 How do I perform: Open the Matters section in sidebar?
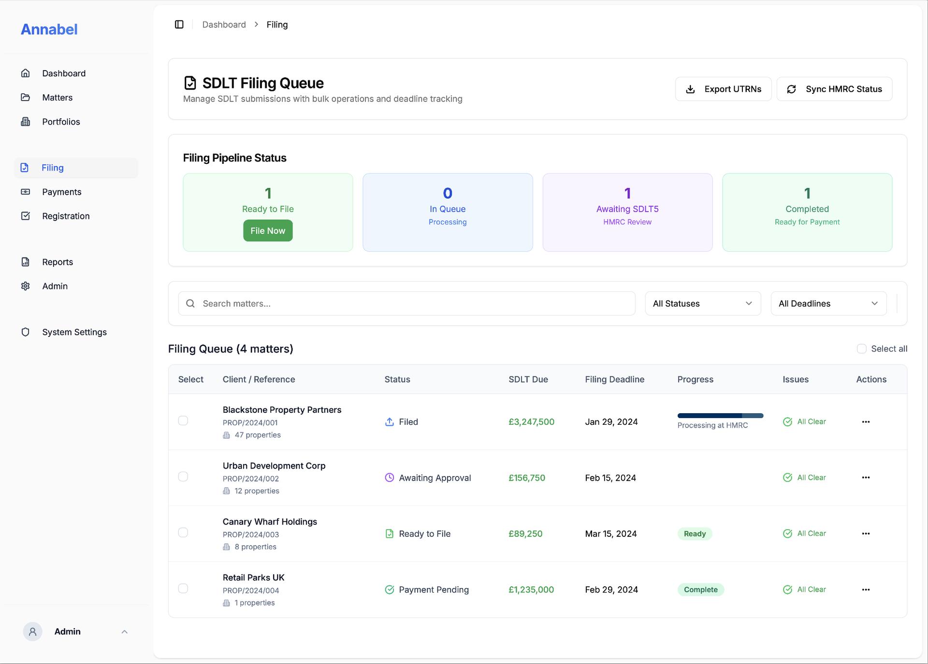[x=57, y=97]
